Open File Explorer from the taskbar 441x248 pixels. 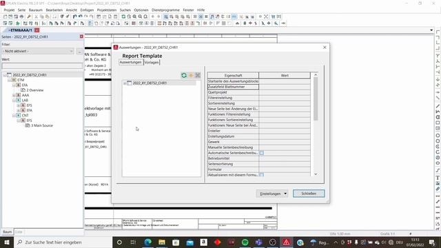click(162, 242)
